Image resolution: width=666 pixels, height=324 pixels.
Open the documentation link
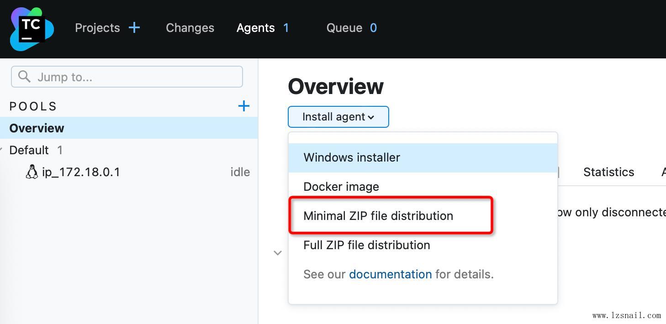[x=391, y=274]
